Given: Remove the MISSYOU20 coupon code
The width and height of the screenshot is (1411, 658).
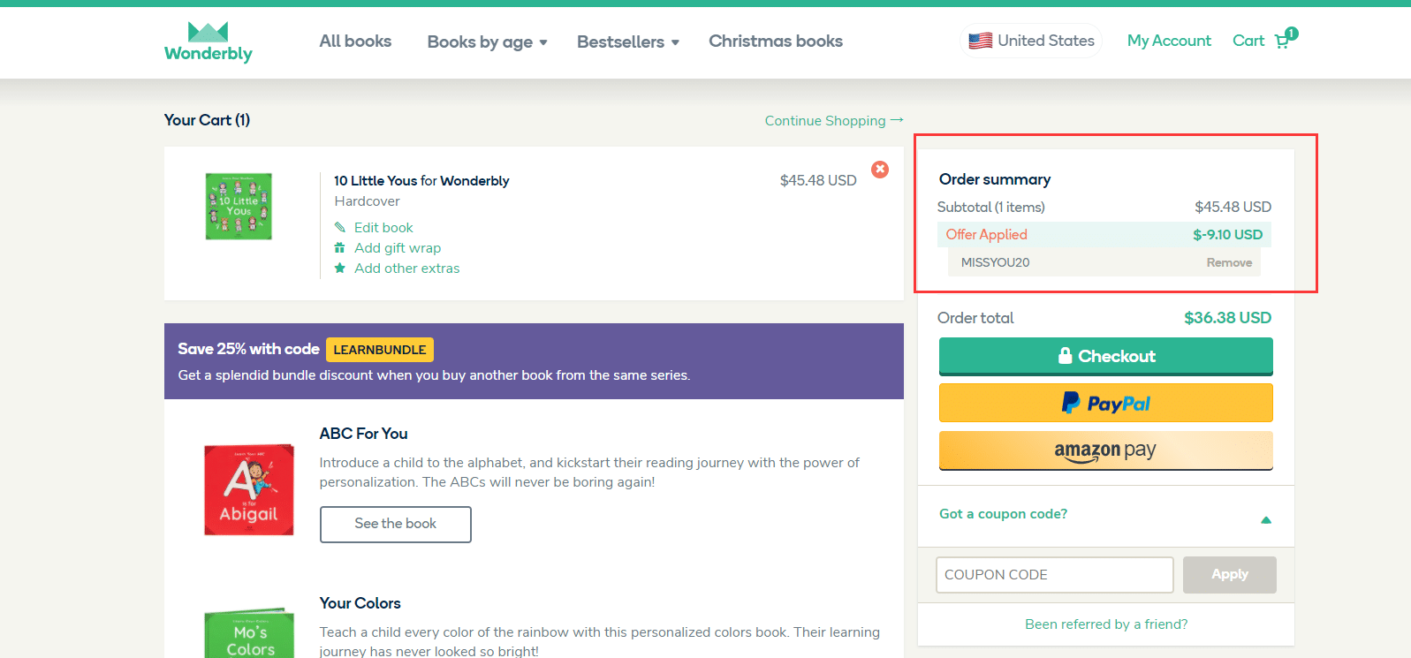Looking at the screenshot, I should pyautogui.click(x=1229, y=262).
